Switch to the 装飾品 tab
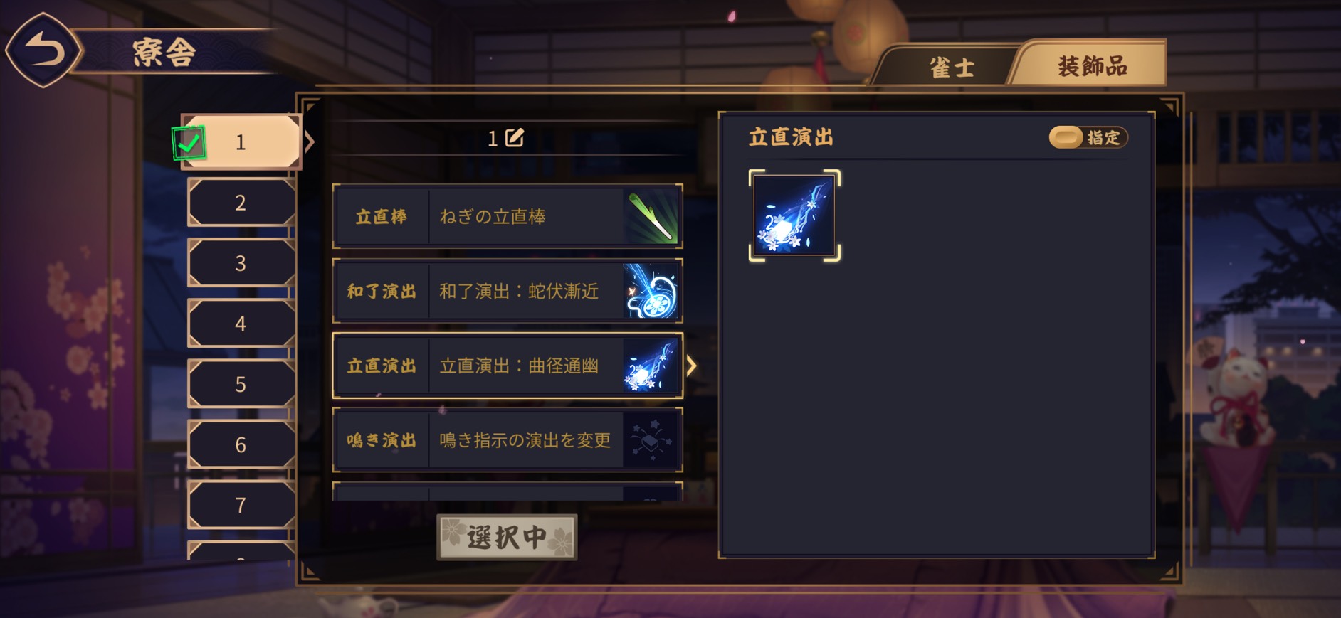The height and width of the screenshot is (618, 1341). pyautogui.click(x=1090, y=65)
